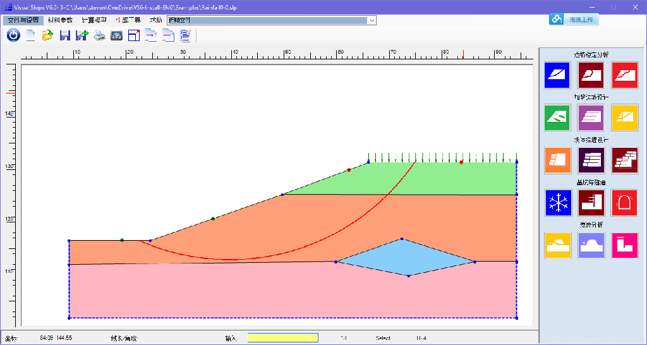Select the red tunnel arch icon

click(624, 203)
